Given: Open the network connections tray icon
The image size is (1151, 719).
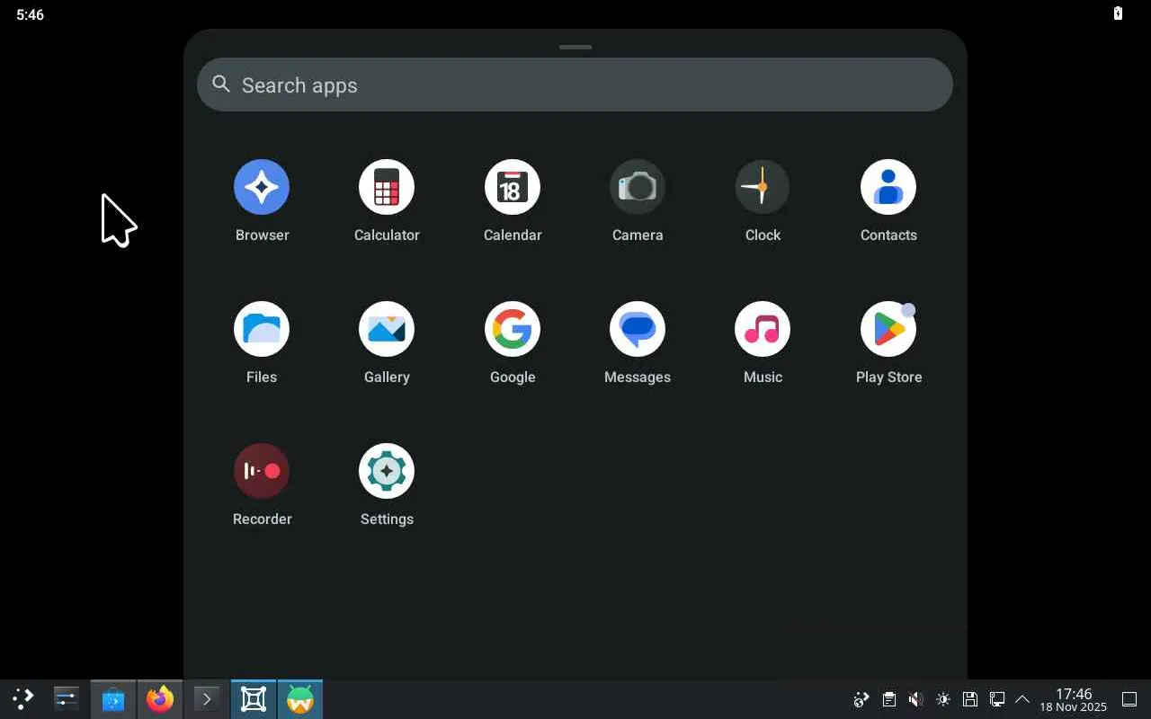Looking at the screenshot, I should coord(996,699).
